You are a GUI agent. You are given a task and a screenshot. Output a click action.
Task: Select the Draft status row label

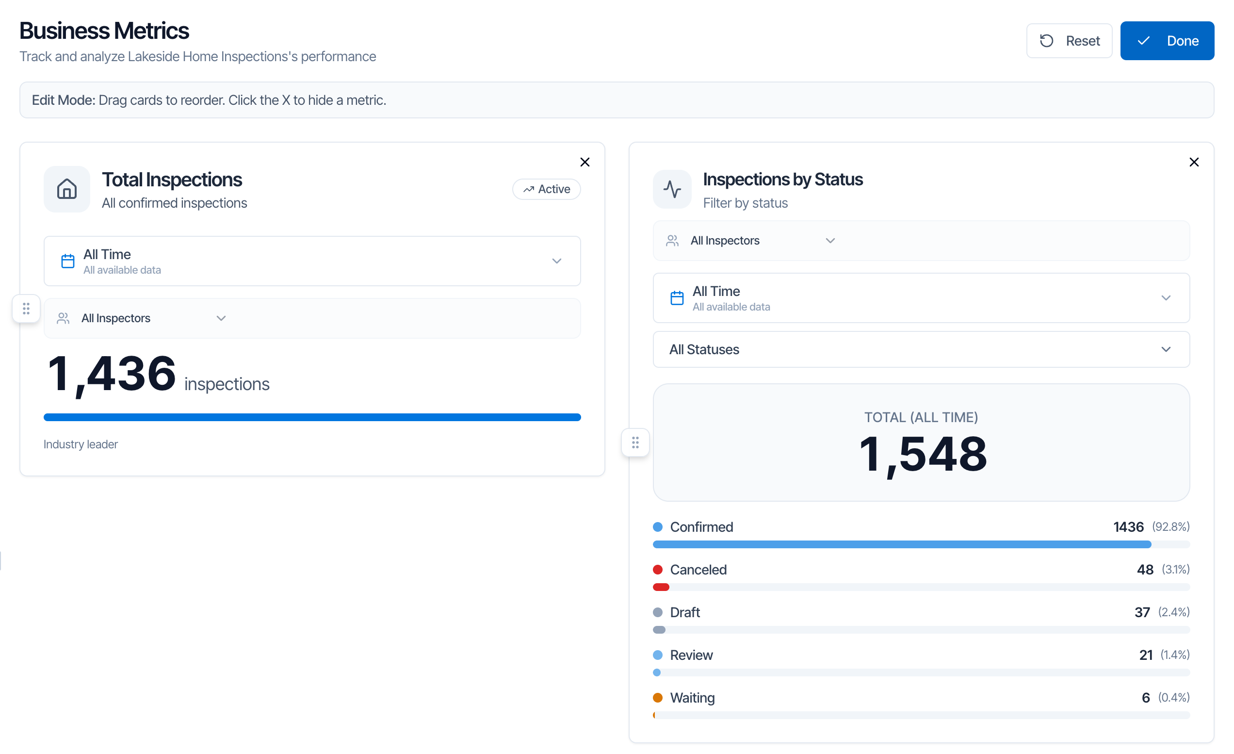[684, 612]
